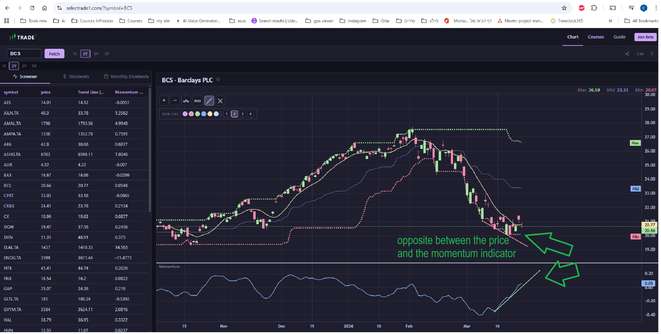The width and height of the screenshot is (661, 334).
Task: Toggle the RSI indicator button
Action: (x=198, y=101)
